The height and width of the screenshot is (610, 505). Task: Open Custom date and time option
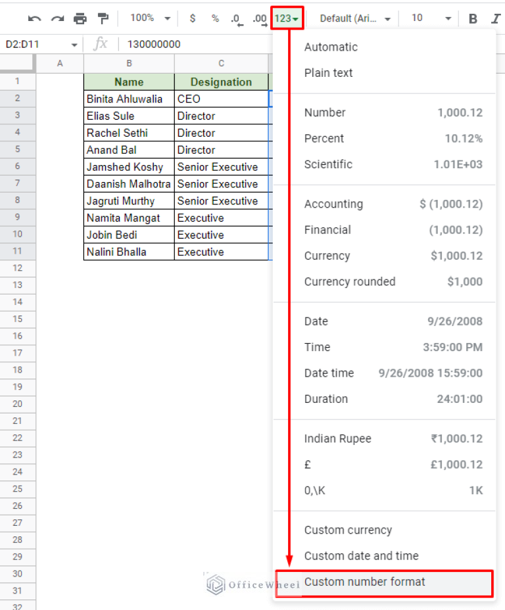385,555
